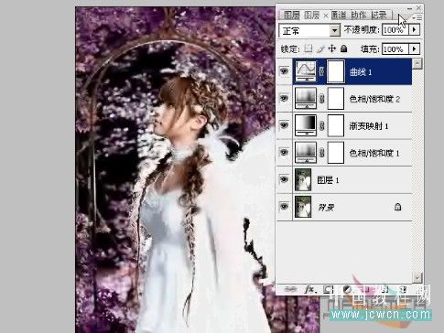Open the fx layer style menu

pos(309,289)
